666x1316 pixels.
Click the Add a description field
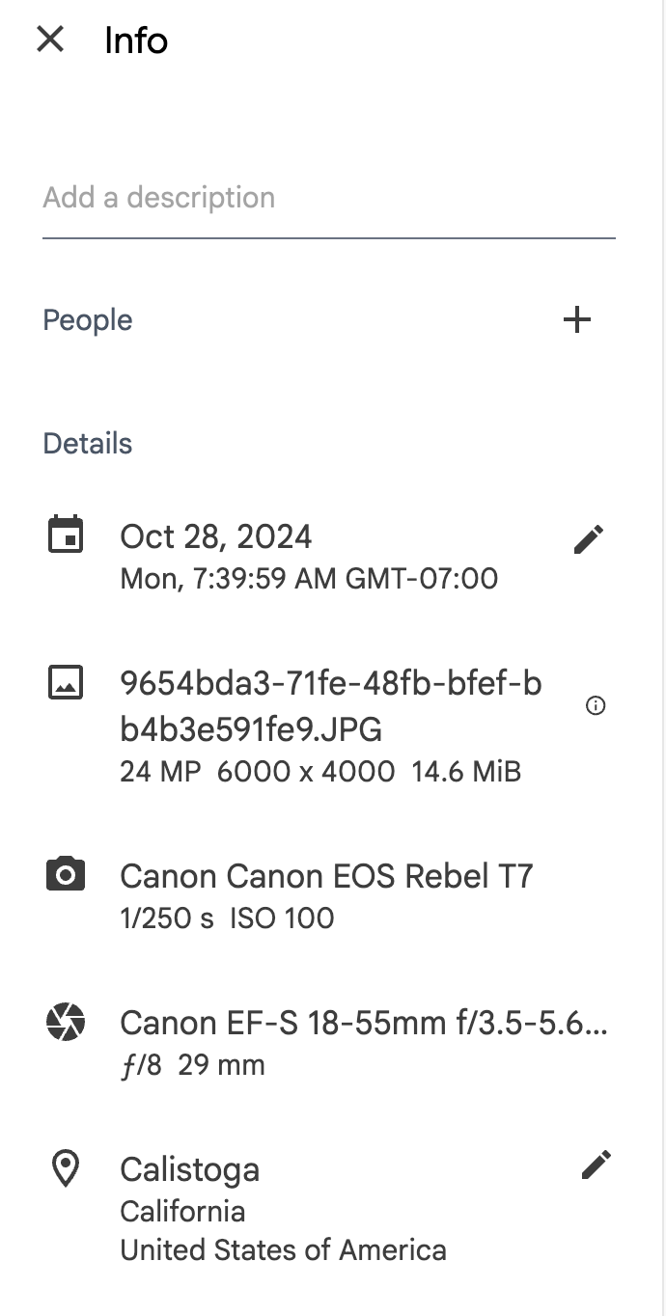[x=328, y=198]
